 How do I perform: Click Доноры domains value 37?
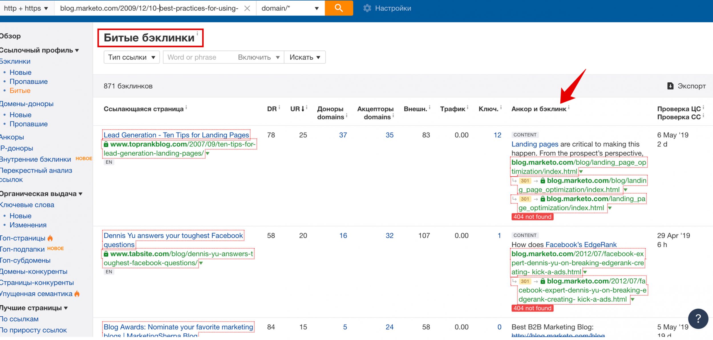pyautogui.click(x=343, y=135)
